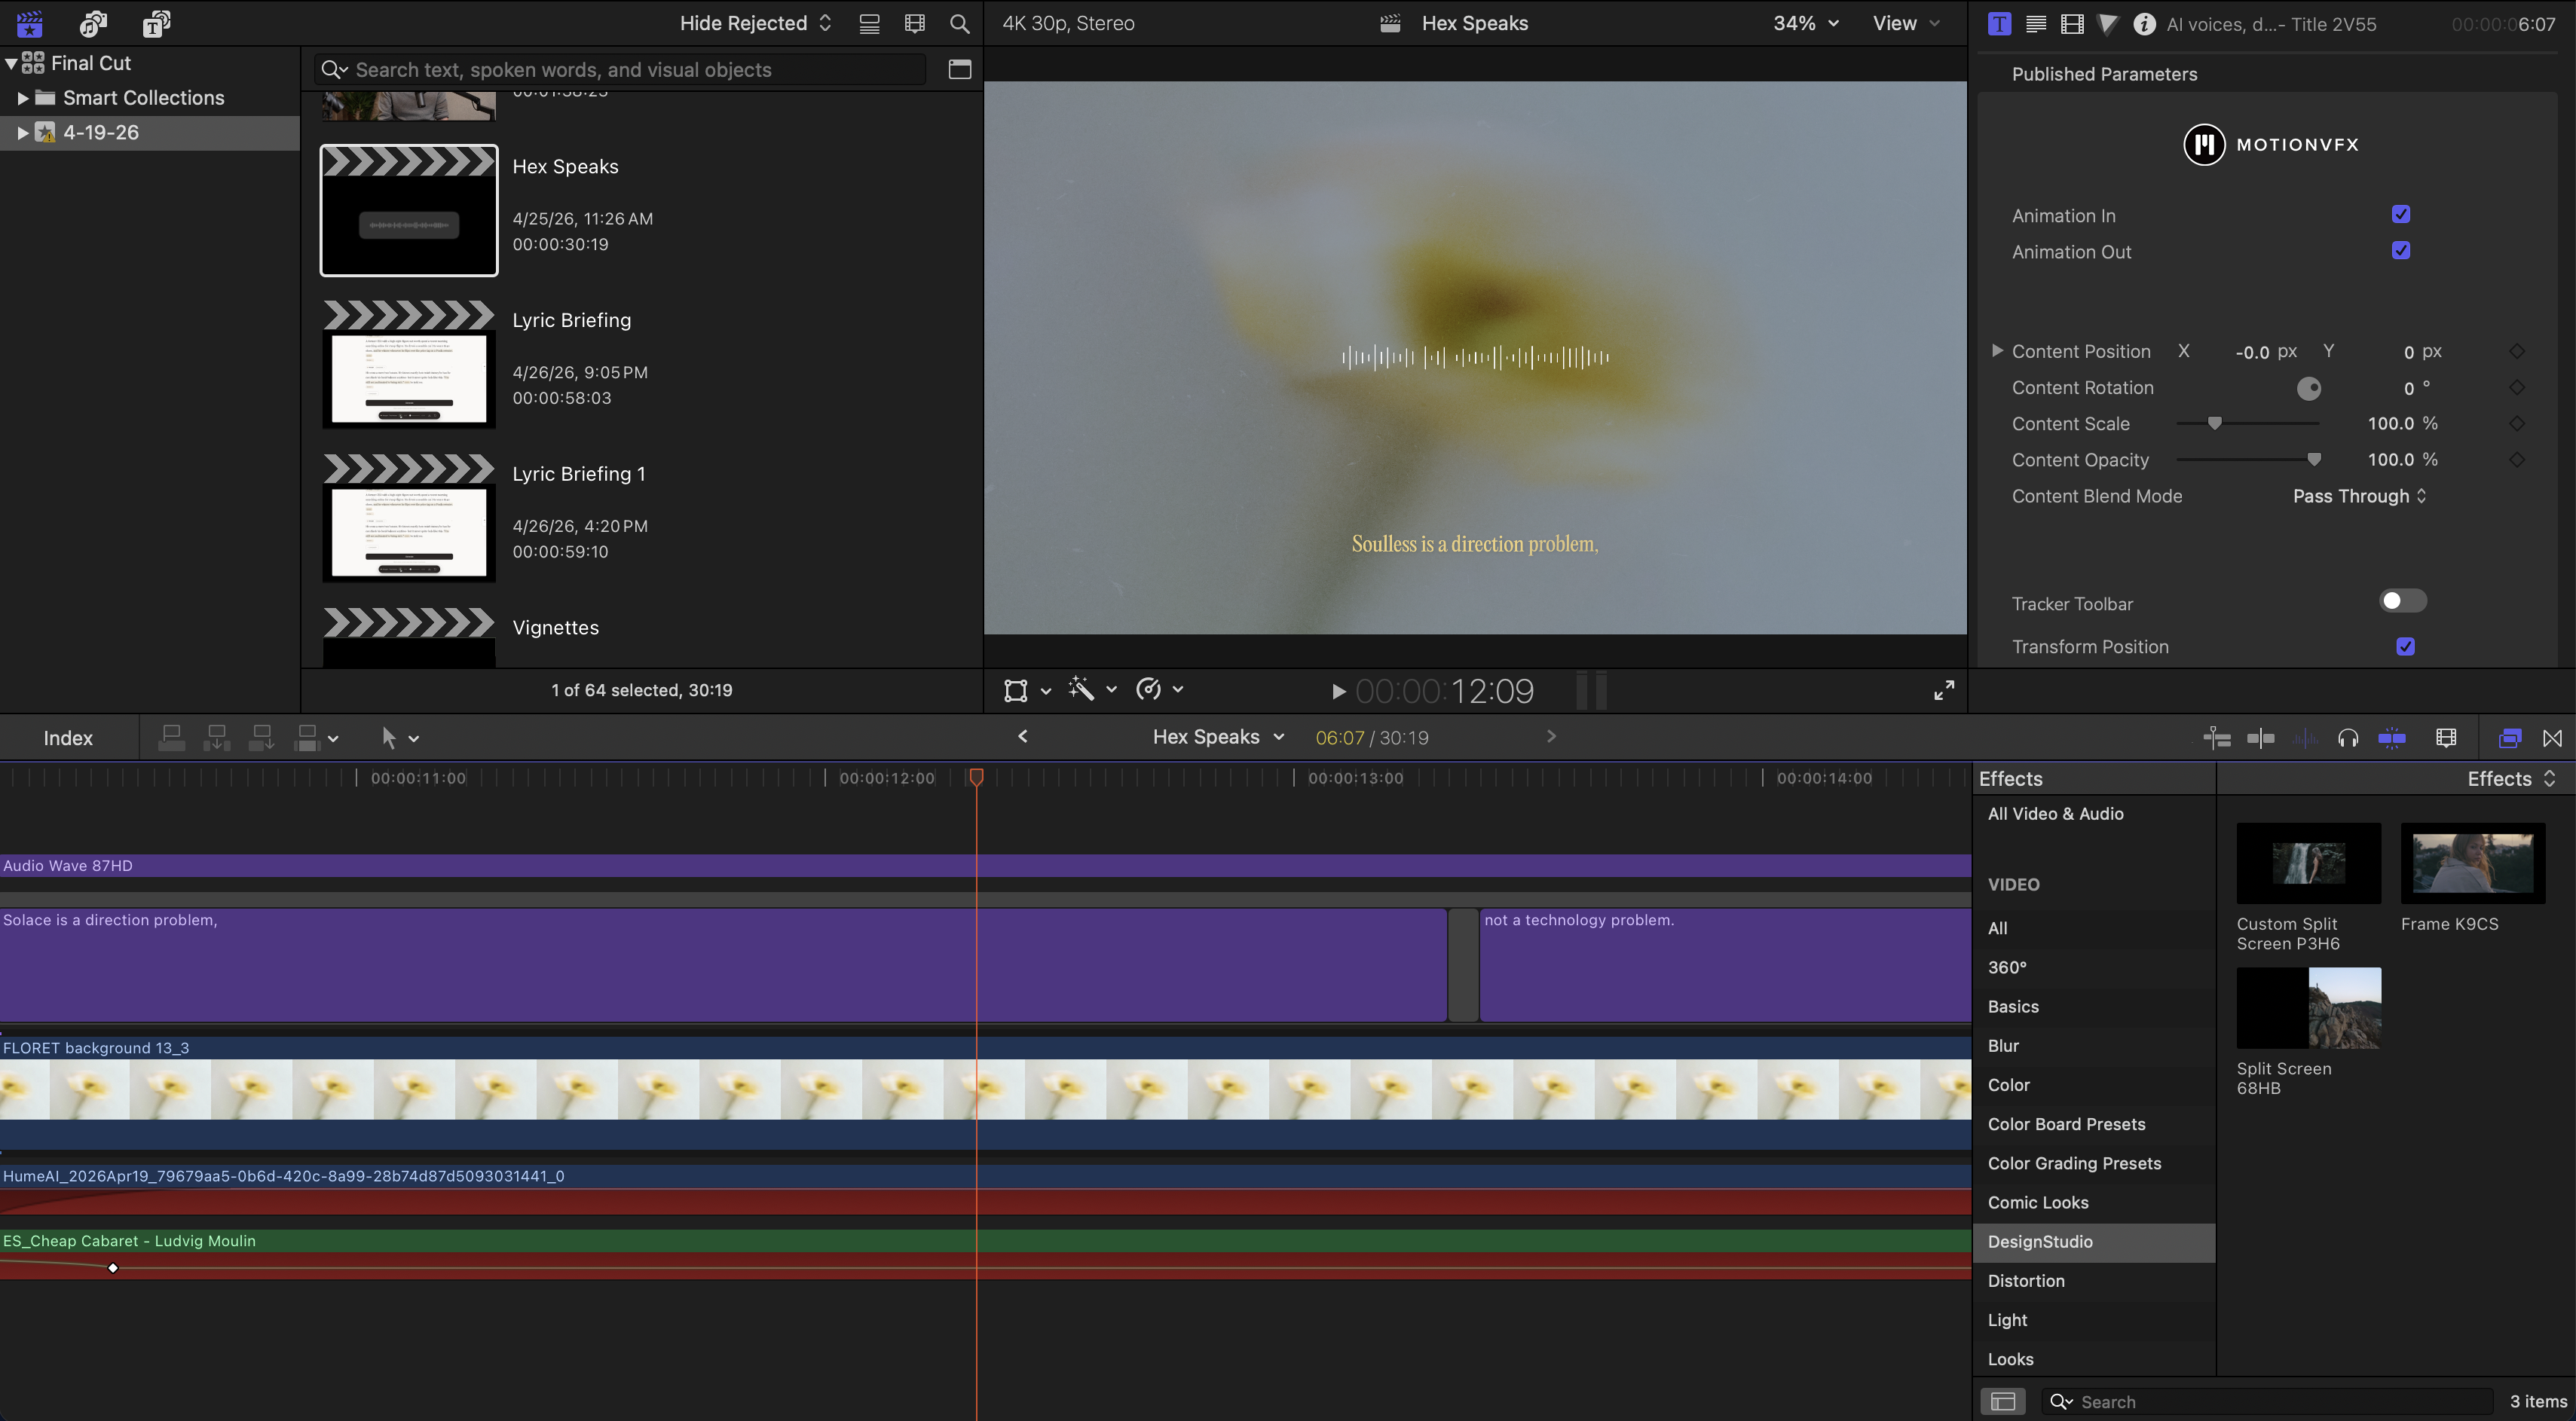Open Titles and Generators sidebar

156,23
